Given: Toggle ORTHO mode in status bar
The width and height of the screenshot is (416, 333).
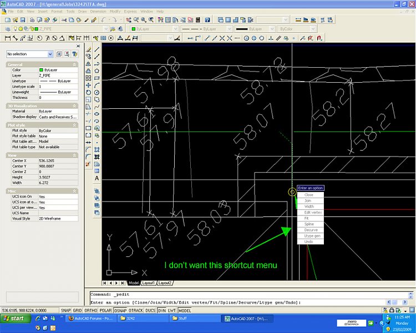Looking at the screenshot, I should coord(91,310).
